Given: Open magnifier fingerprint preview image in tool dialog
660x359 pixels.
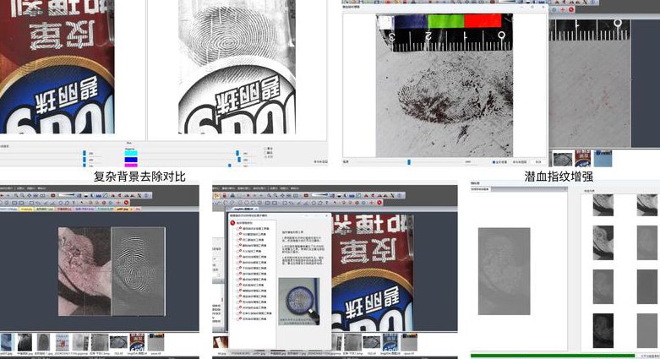Looking at the screenshot, I should (x=299, y=302).
